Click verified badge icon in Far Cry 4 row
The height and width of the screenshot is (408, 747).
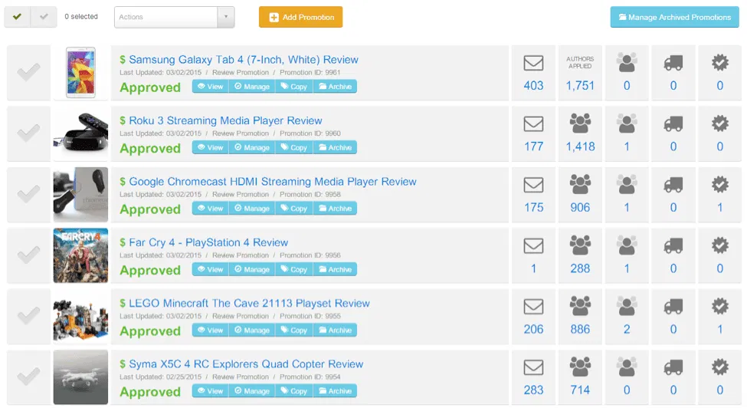tap(719, 245)
